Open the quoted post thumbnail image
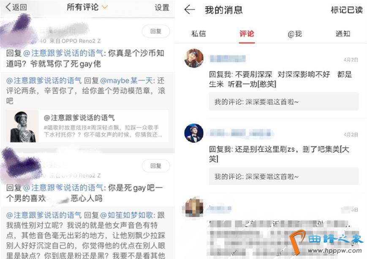Image resolution: width=367 pixels, height=259 pixels. coord(22,126)
